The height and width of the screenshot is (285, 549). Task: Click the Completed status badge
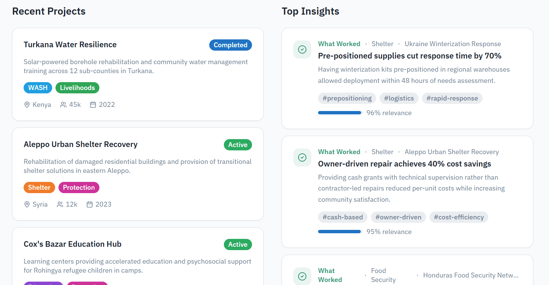(230, 45)
